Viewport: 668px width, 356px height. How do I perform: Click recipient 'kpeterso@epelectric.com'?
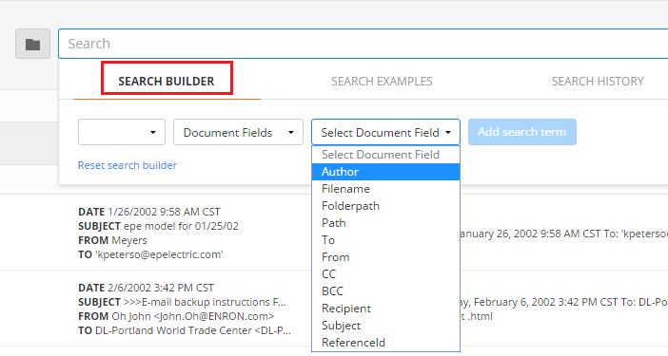click(159, 254)
